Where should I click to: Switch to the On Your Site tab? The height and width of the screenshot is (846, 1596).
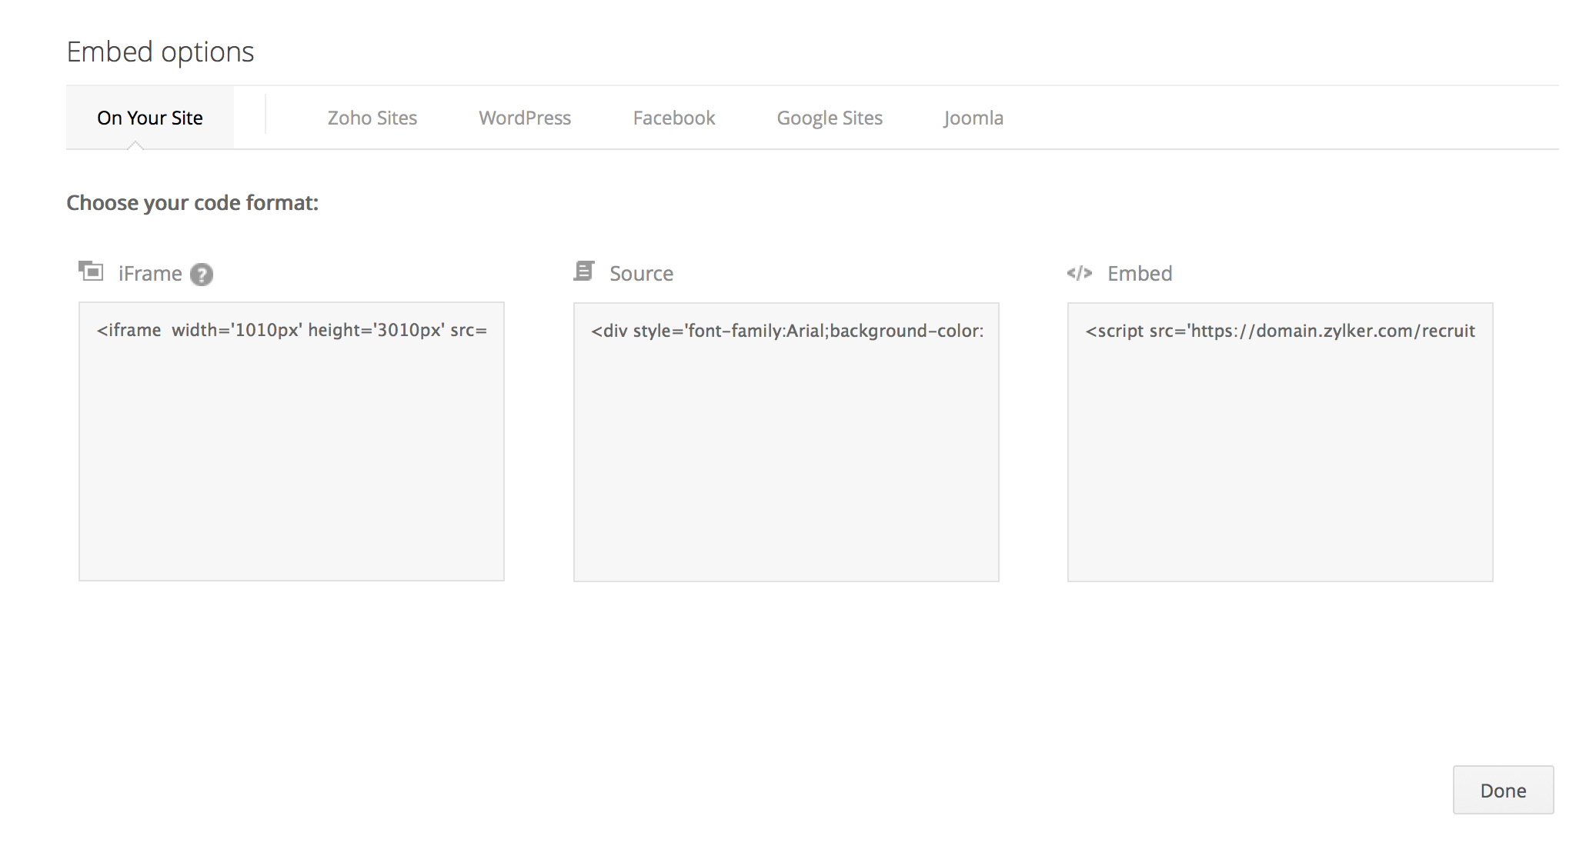pyautogui.click(x=150, y=118)
